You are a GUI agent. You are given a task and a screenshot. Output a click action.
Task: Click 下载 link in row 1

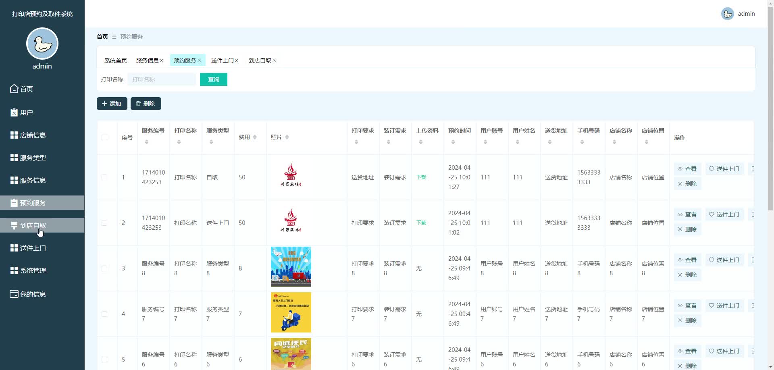421,177
